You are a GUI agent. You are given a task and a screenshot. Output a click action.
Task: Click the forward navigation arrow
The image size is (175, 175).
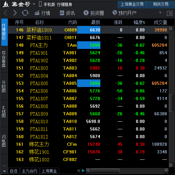pos(15,13)
